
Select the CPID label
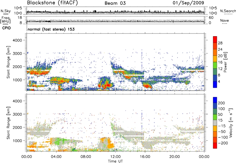[x=6, y=28]
